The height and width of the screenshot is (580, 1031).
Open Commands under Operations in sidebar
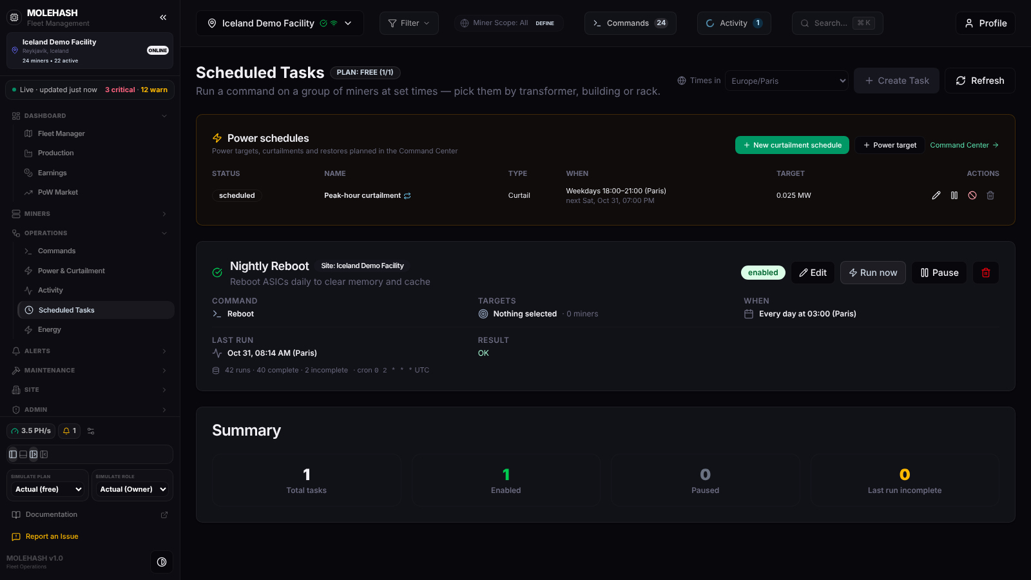(x=96, y=251)
